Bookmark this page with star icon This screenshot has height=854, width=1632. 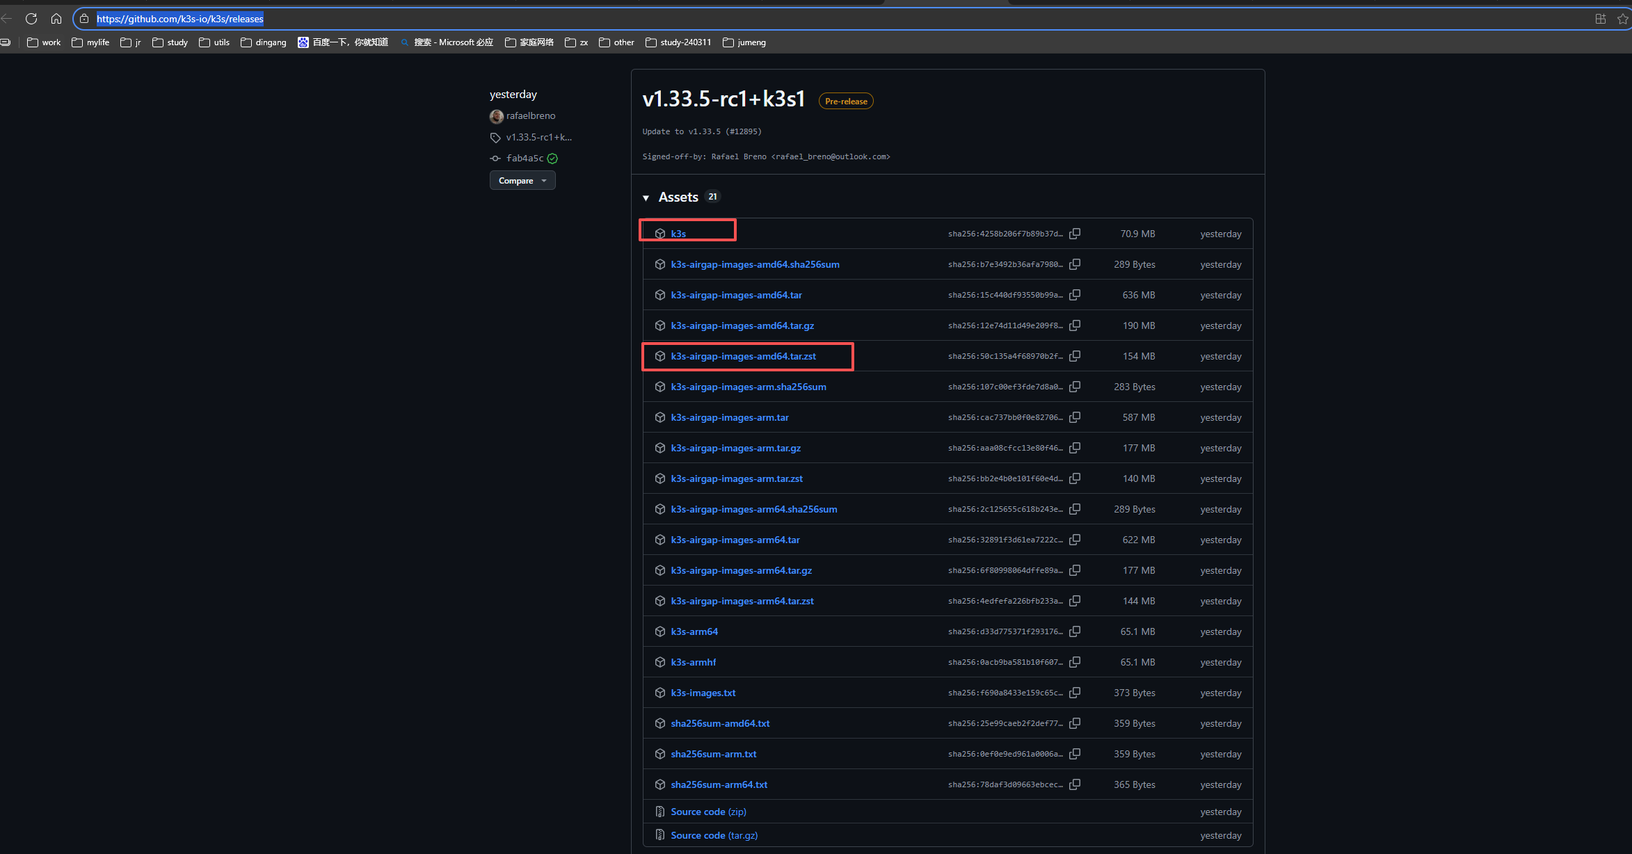point(1623,19)
